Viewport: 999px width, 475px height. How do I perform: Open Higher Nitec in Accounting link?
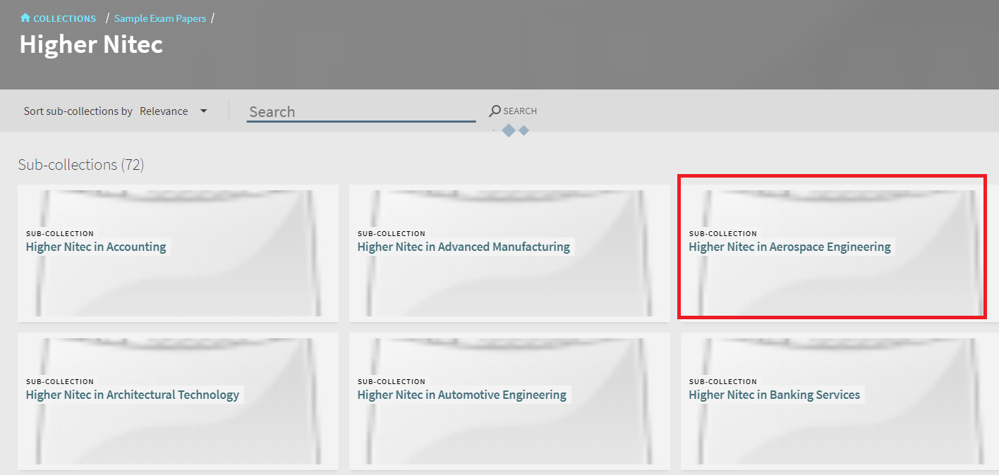coord(96,247)
